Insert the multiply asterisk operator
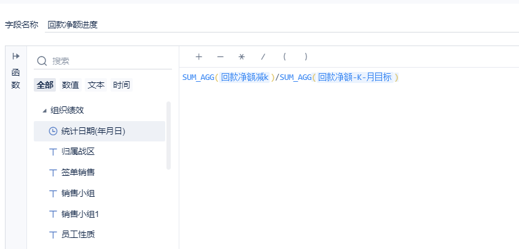The width and height of the screenshot is (519, 249). point(241,57)
